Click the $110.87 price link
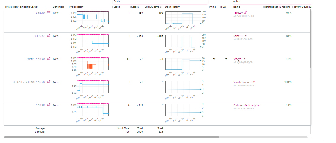Screen dimensions: 336x143 pyautogui.click(x=40, y=36)
